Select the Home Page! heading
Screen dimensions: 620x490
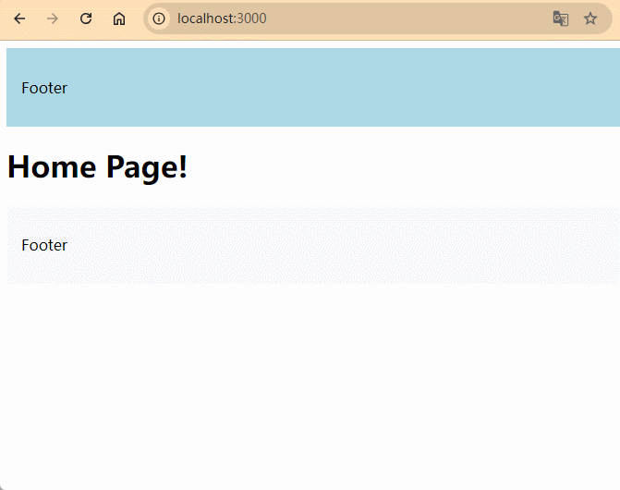coord(97,167)
